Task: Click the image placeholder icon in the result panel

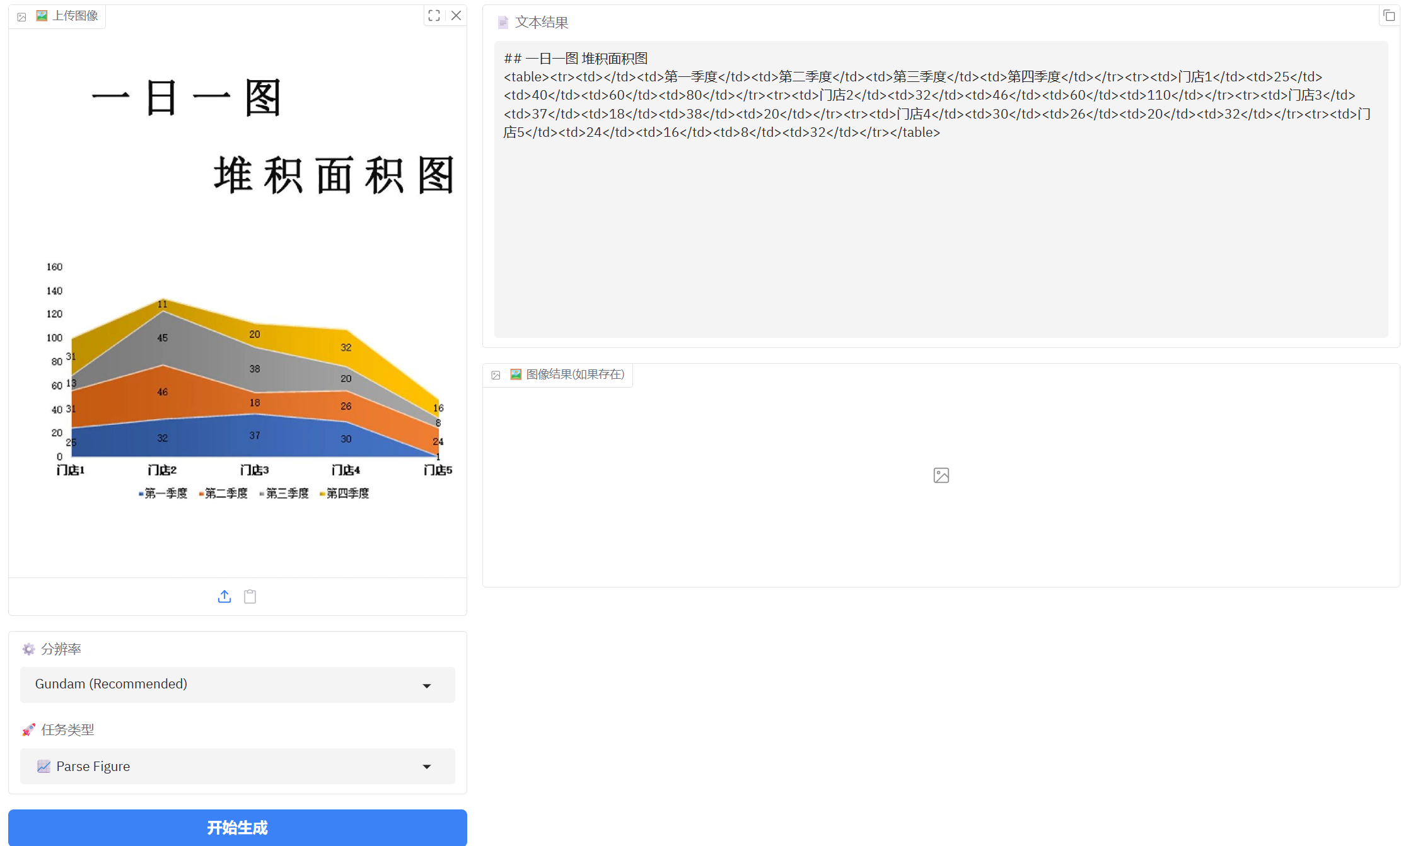Action: point(941,475)
